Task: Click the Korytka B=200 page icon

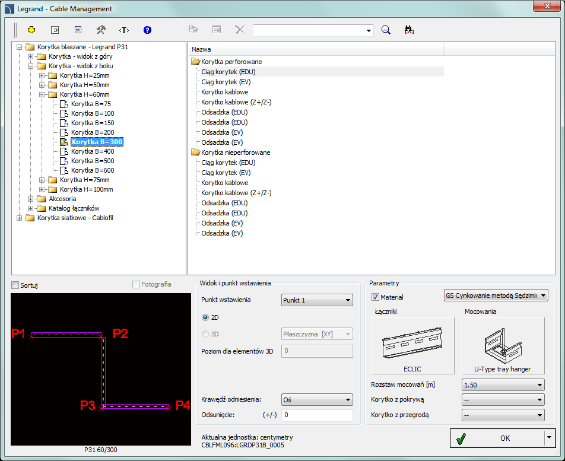Action: 64,132
